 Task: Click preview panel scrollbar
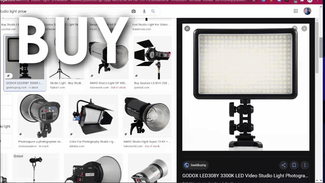(317, 47)
